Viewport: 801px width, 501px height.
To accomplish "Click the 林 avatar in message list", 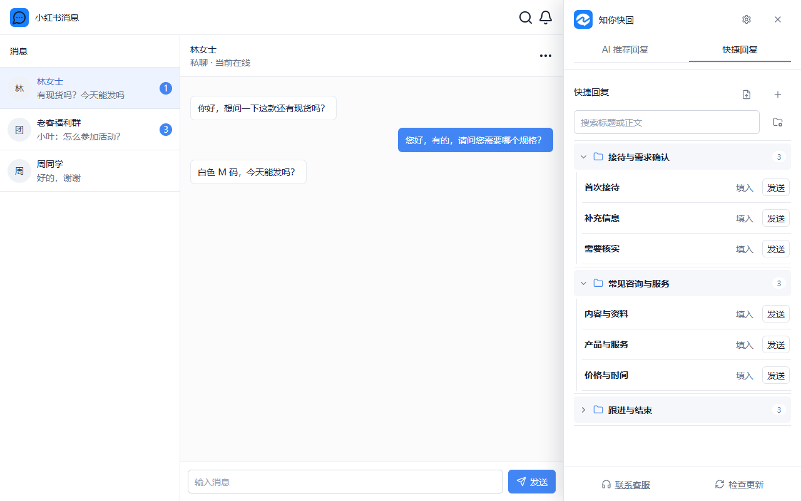I will (19, 88).
